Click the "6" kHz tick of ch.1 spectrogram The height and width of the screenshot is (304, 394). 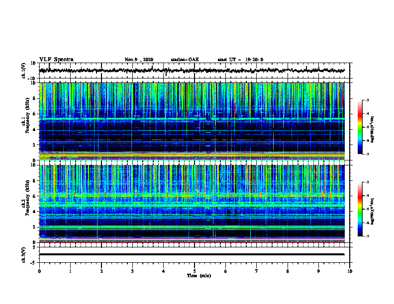pos(34,114)
